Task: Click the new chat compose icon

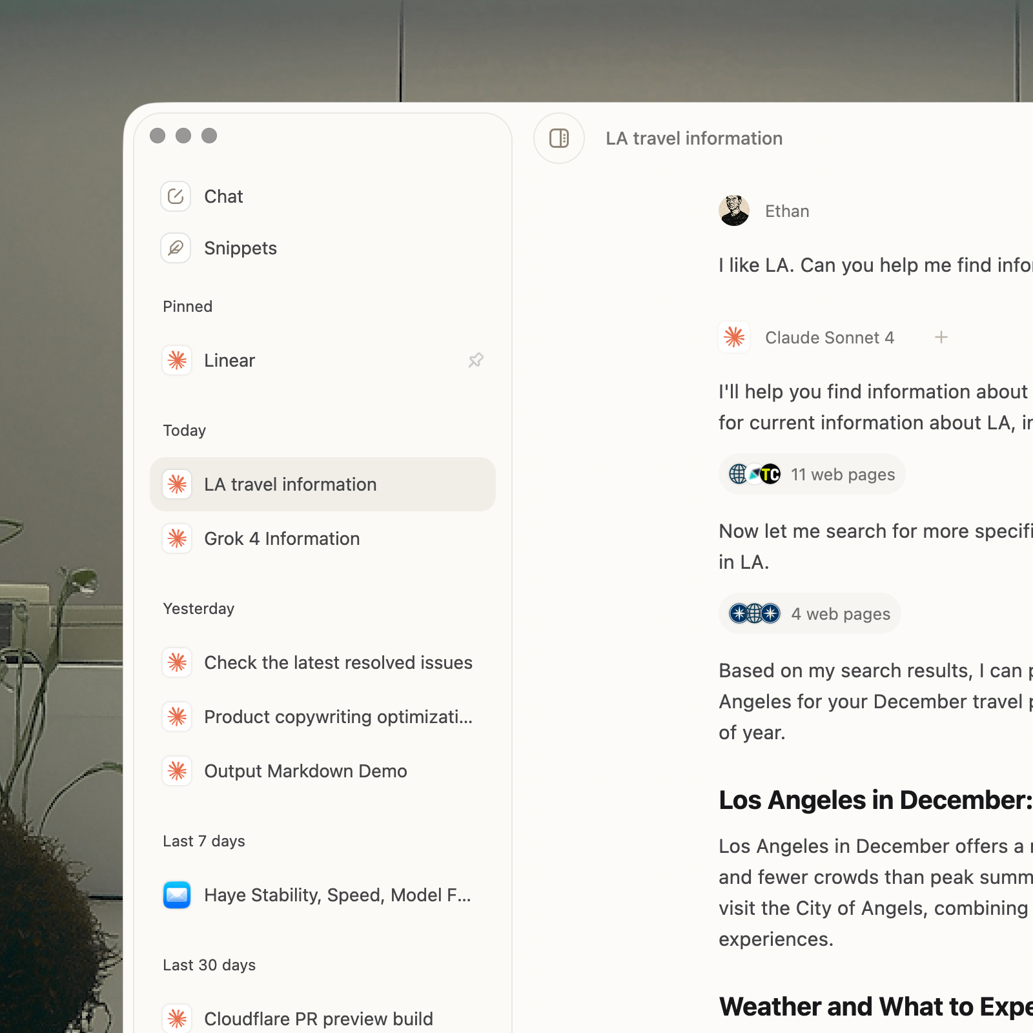Action: tap(176, 196)
